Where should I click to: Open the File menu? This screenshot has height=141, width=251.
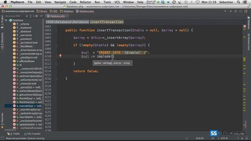point(30,2)
